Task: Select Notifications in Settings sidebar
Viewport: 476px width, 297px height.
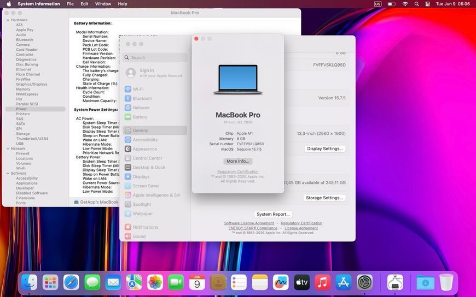Action: coord(155,227)
